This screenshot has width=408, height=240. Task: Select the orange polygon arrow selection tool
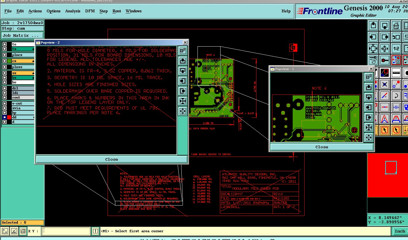coord(396,130)
